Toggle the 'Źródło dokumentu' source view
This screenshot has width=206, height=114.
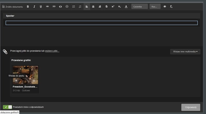coord(13,7)
